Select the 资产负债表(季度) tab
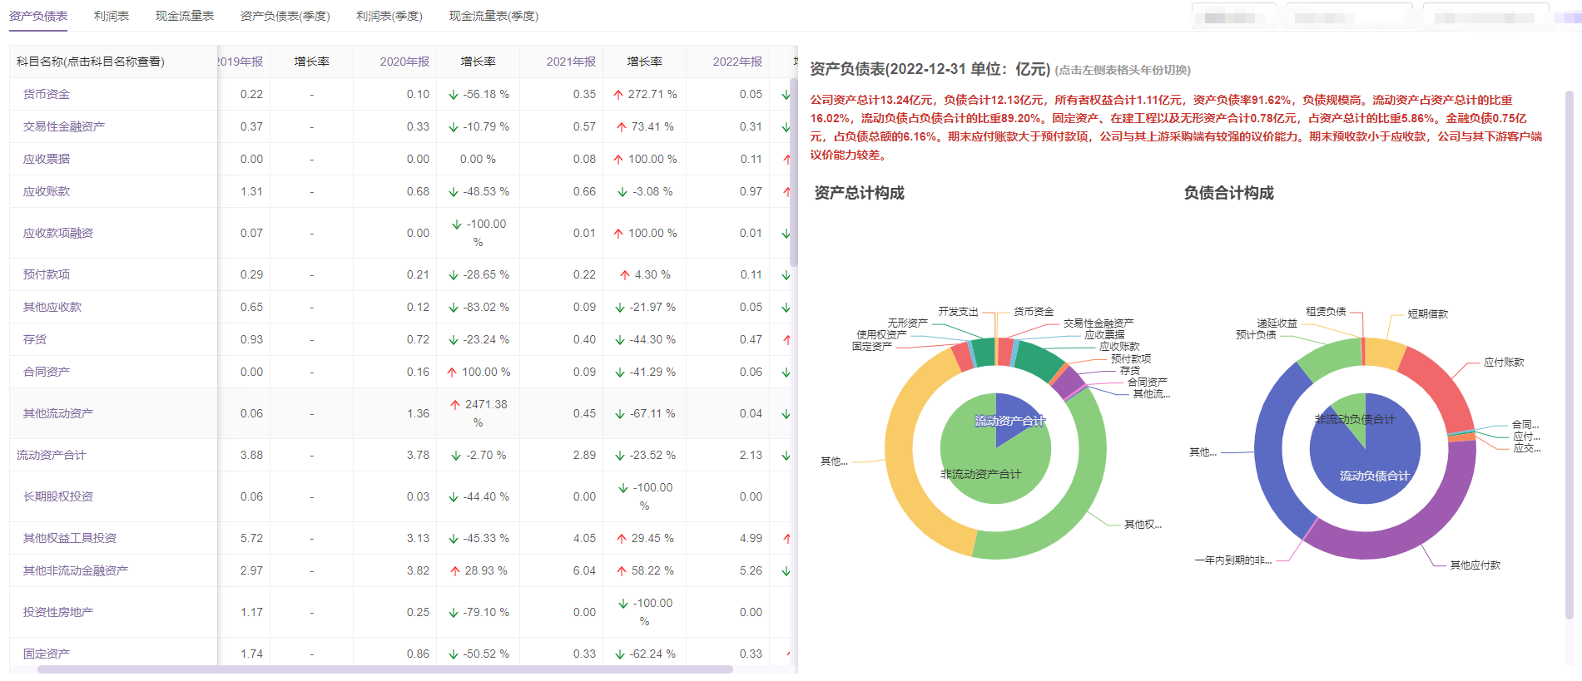This screenshot has width=1582, height=681. point(285,16)
